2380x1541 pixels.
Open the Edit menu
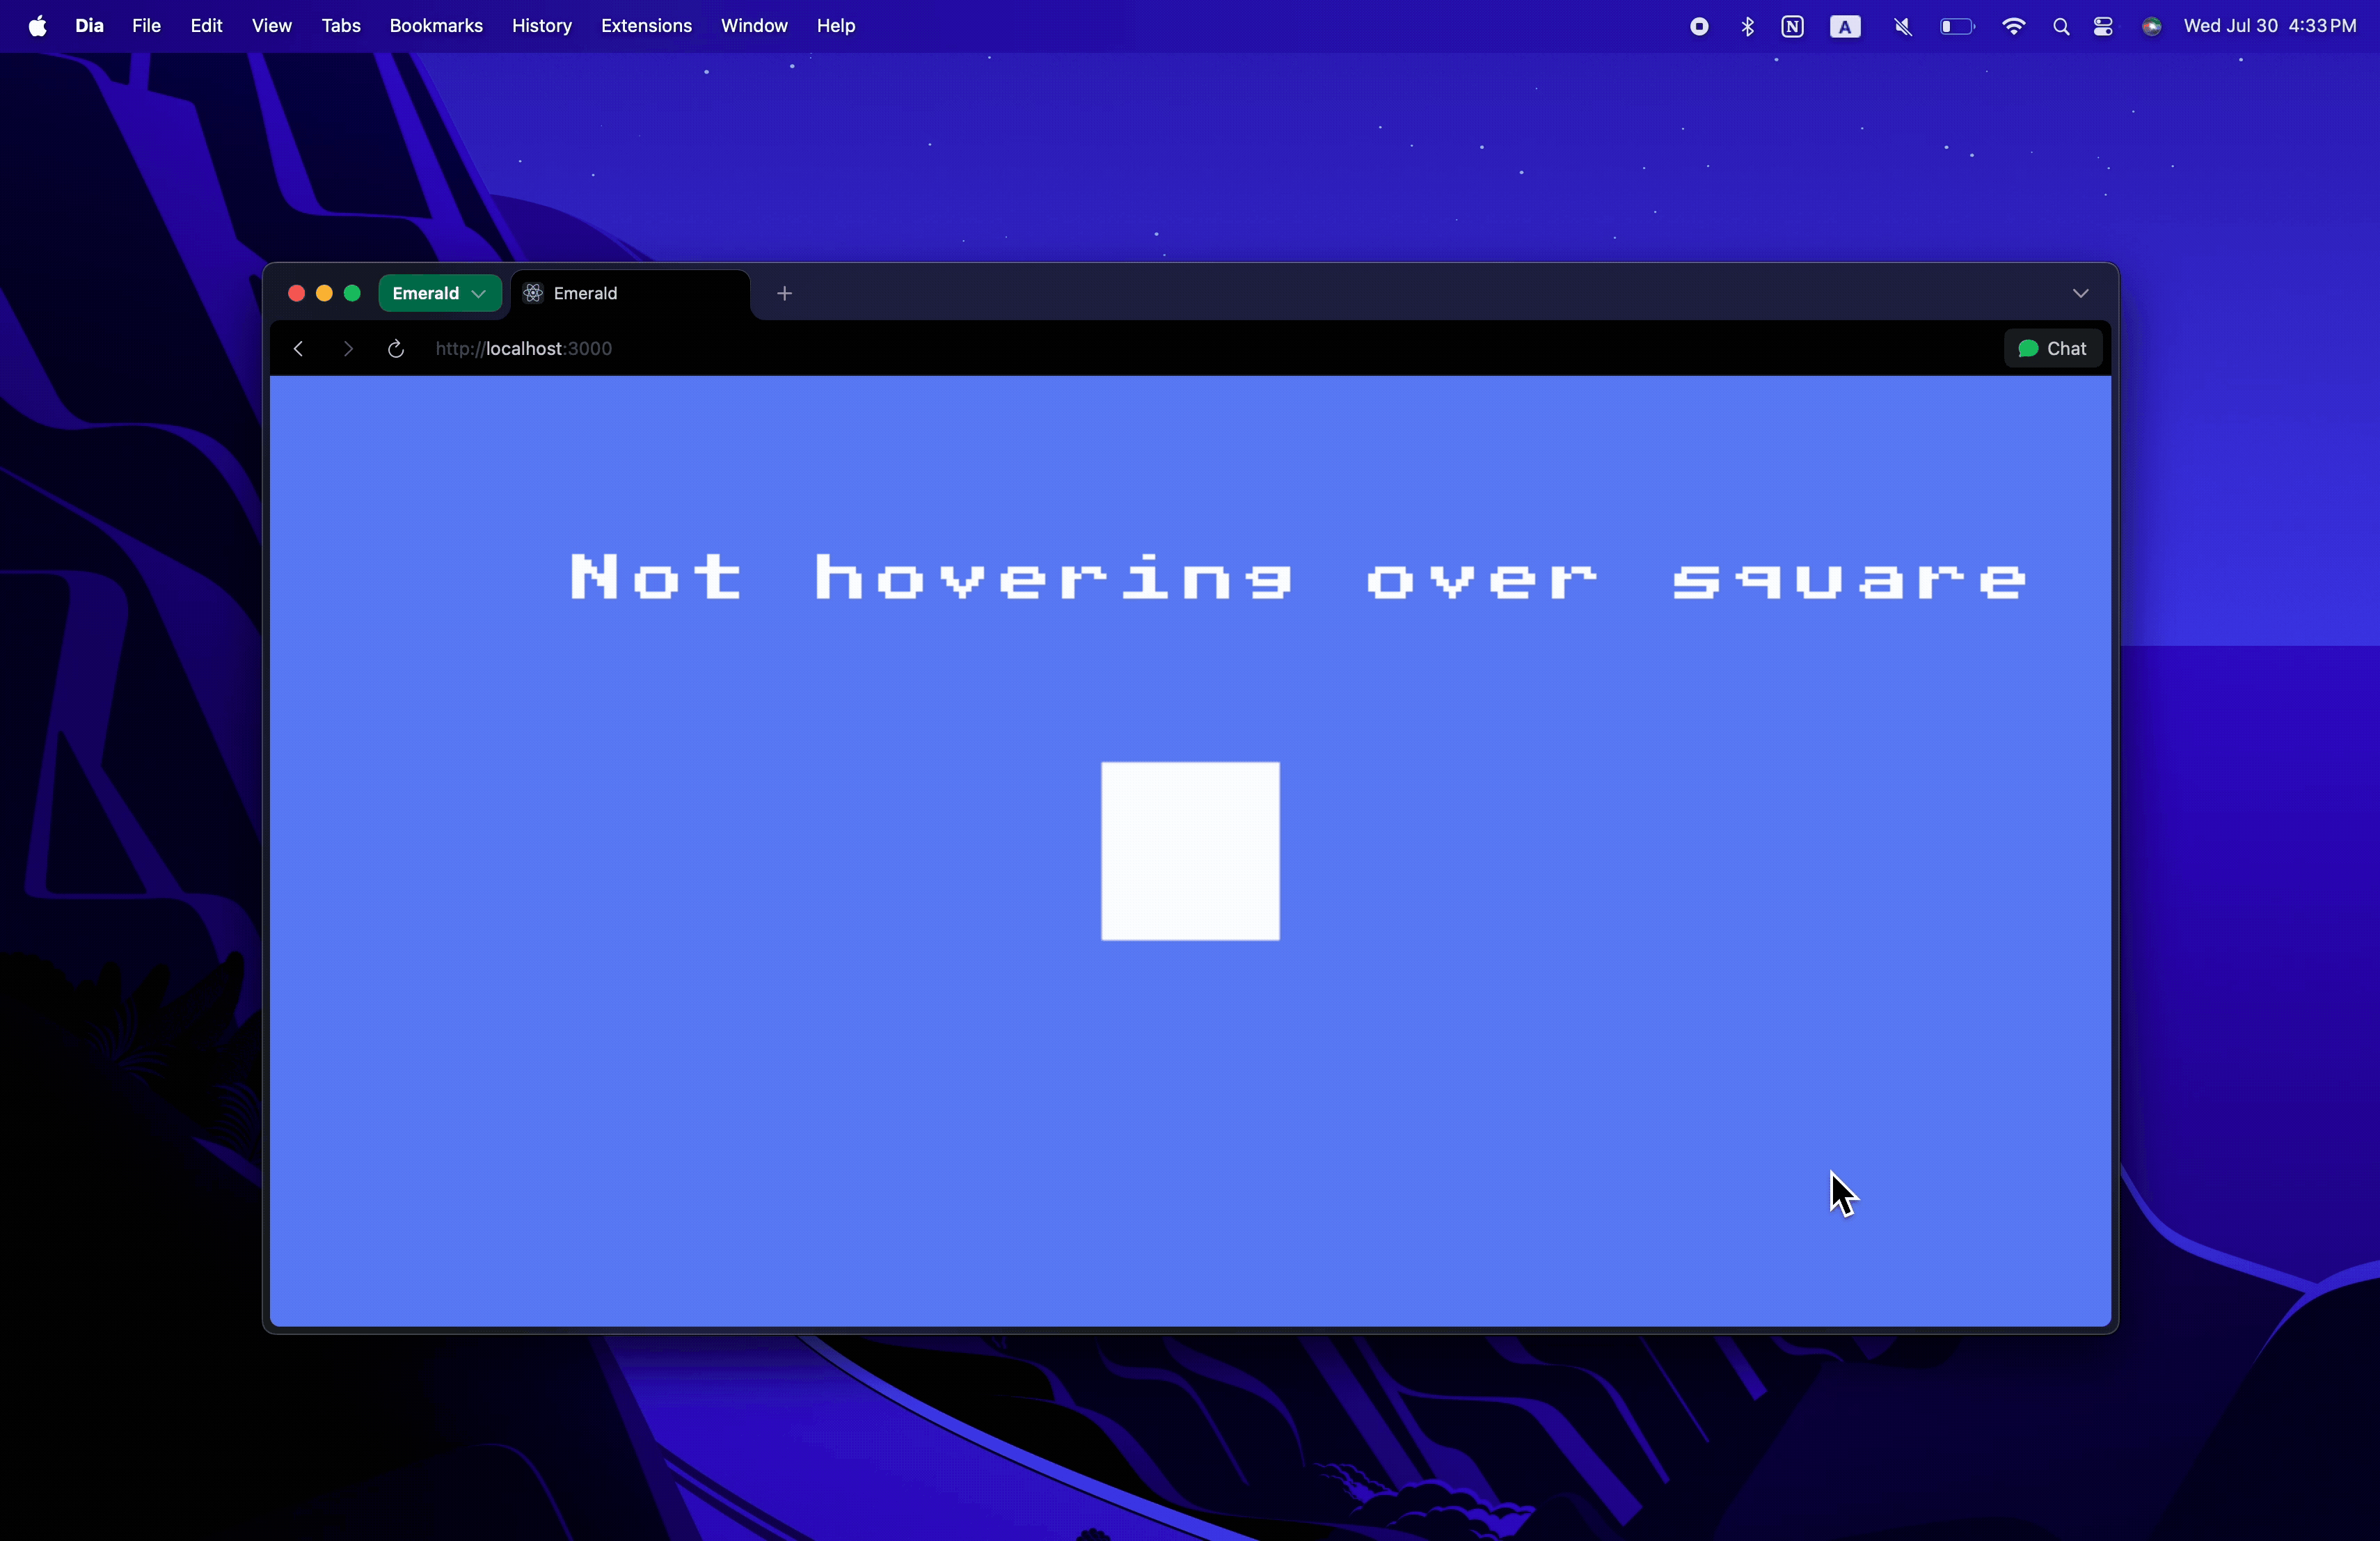pos(206,26)
